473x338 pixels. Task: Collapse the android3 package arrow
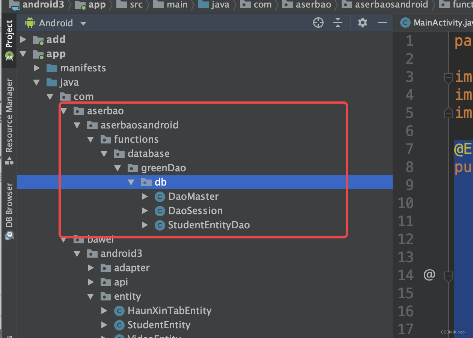pyautogui.click(x=77, y=253)
